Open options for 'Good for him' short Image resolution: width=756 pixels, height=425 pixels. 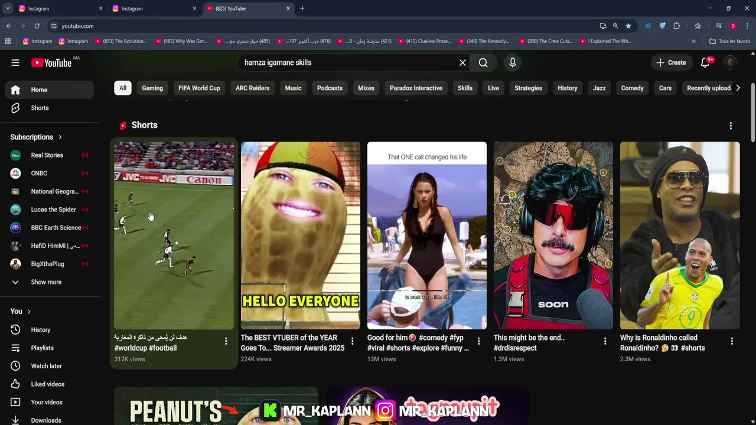coord(478,341)
